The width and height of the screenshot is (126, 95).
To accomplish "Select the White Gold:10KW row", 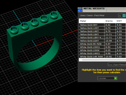I will point(102,50).
